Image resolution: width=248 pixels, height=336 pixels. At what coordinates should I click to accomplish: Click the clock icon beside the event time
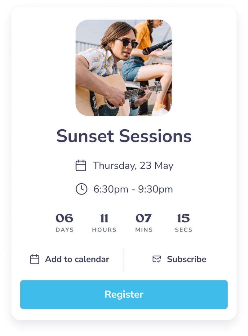click(81, 188)
